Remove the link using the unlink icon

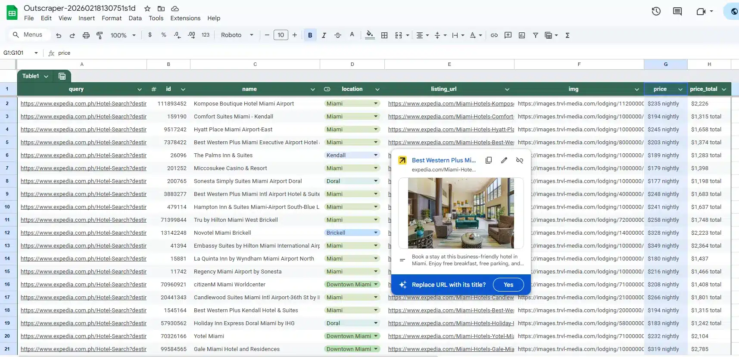coord(520,160)
